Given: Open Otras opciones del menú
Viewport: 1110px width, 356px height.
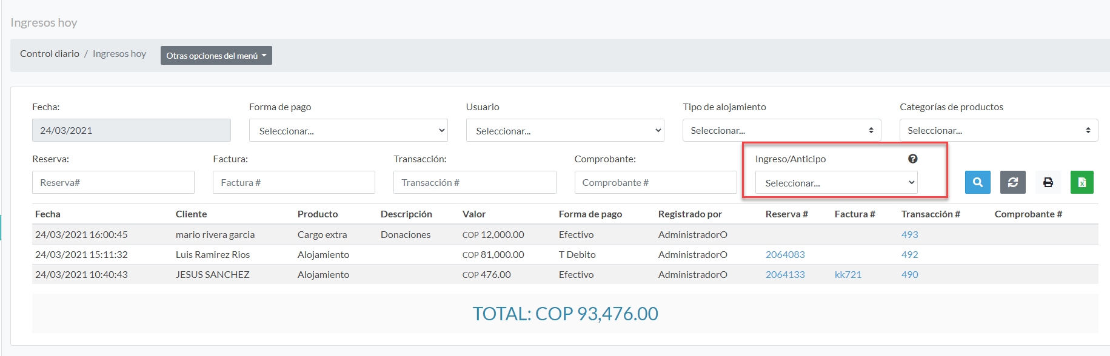Looking at the screenshot, I should pyautogui.click(x=216, y=56).
